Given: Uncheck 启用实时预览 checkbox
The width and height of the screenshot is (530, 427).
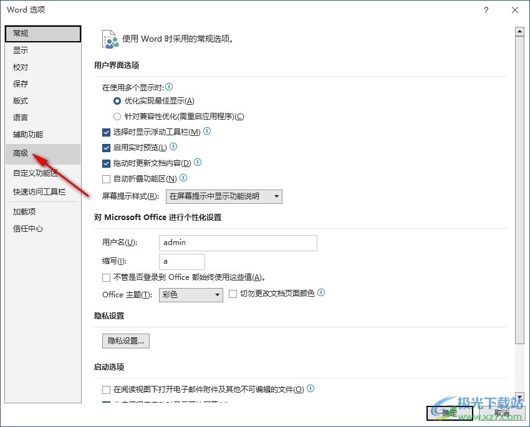Looking at the screenshot, I should point(106,148).
